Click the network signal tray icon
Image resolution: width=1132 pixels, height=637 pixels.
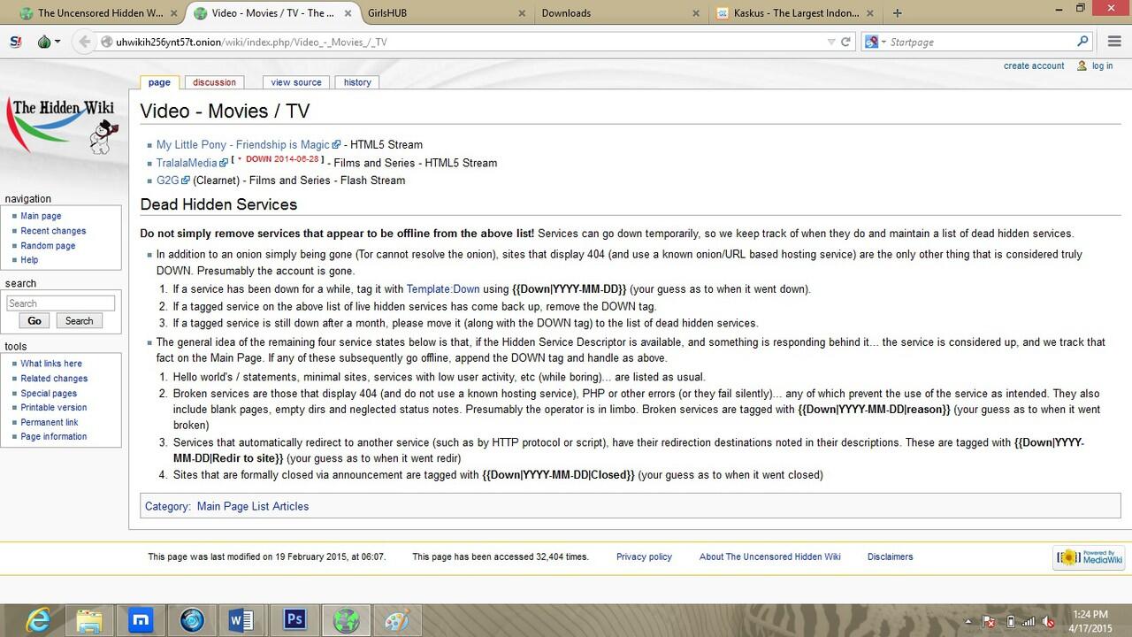[1029, 622]
